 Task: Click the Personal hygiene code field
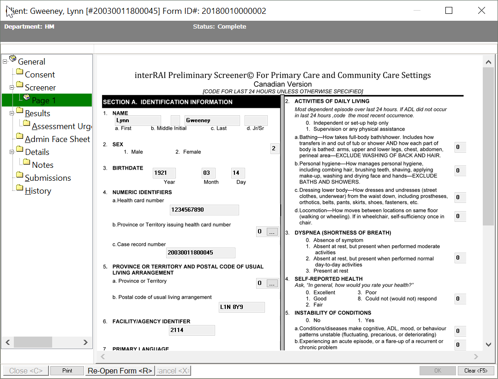(460, 171)
